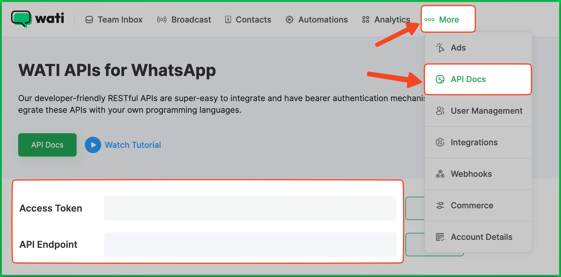
Task: Click the Analytics grid icon
Action: point(366,20)
